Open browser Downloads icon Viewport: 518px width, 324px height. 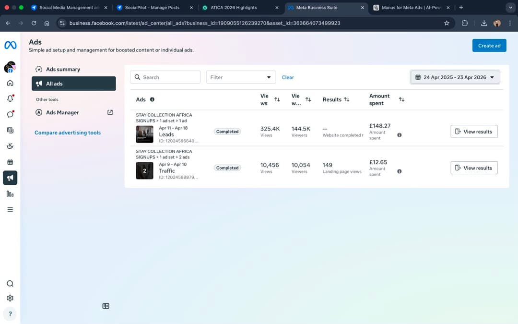click(484, 23)
